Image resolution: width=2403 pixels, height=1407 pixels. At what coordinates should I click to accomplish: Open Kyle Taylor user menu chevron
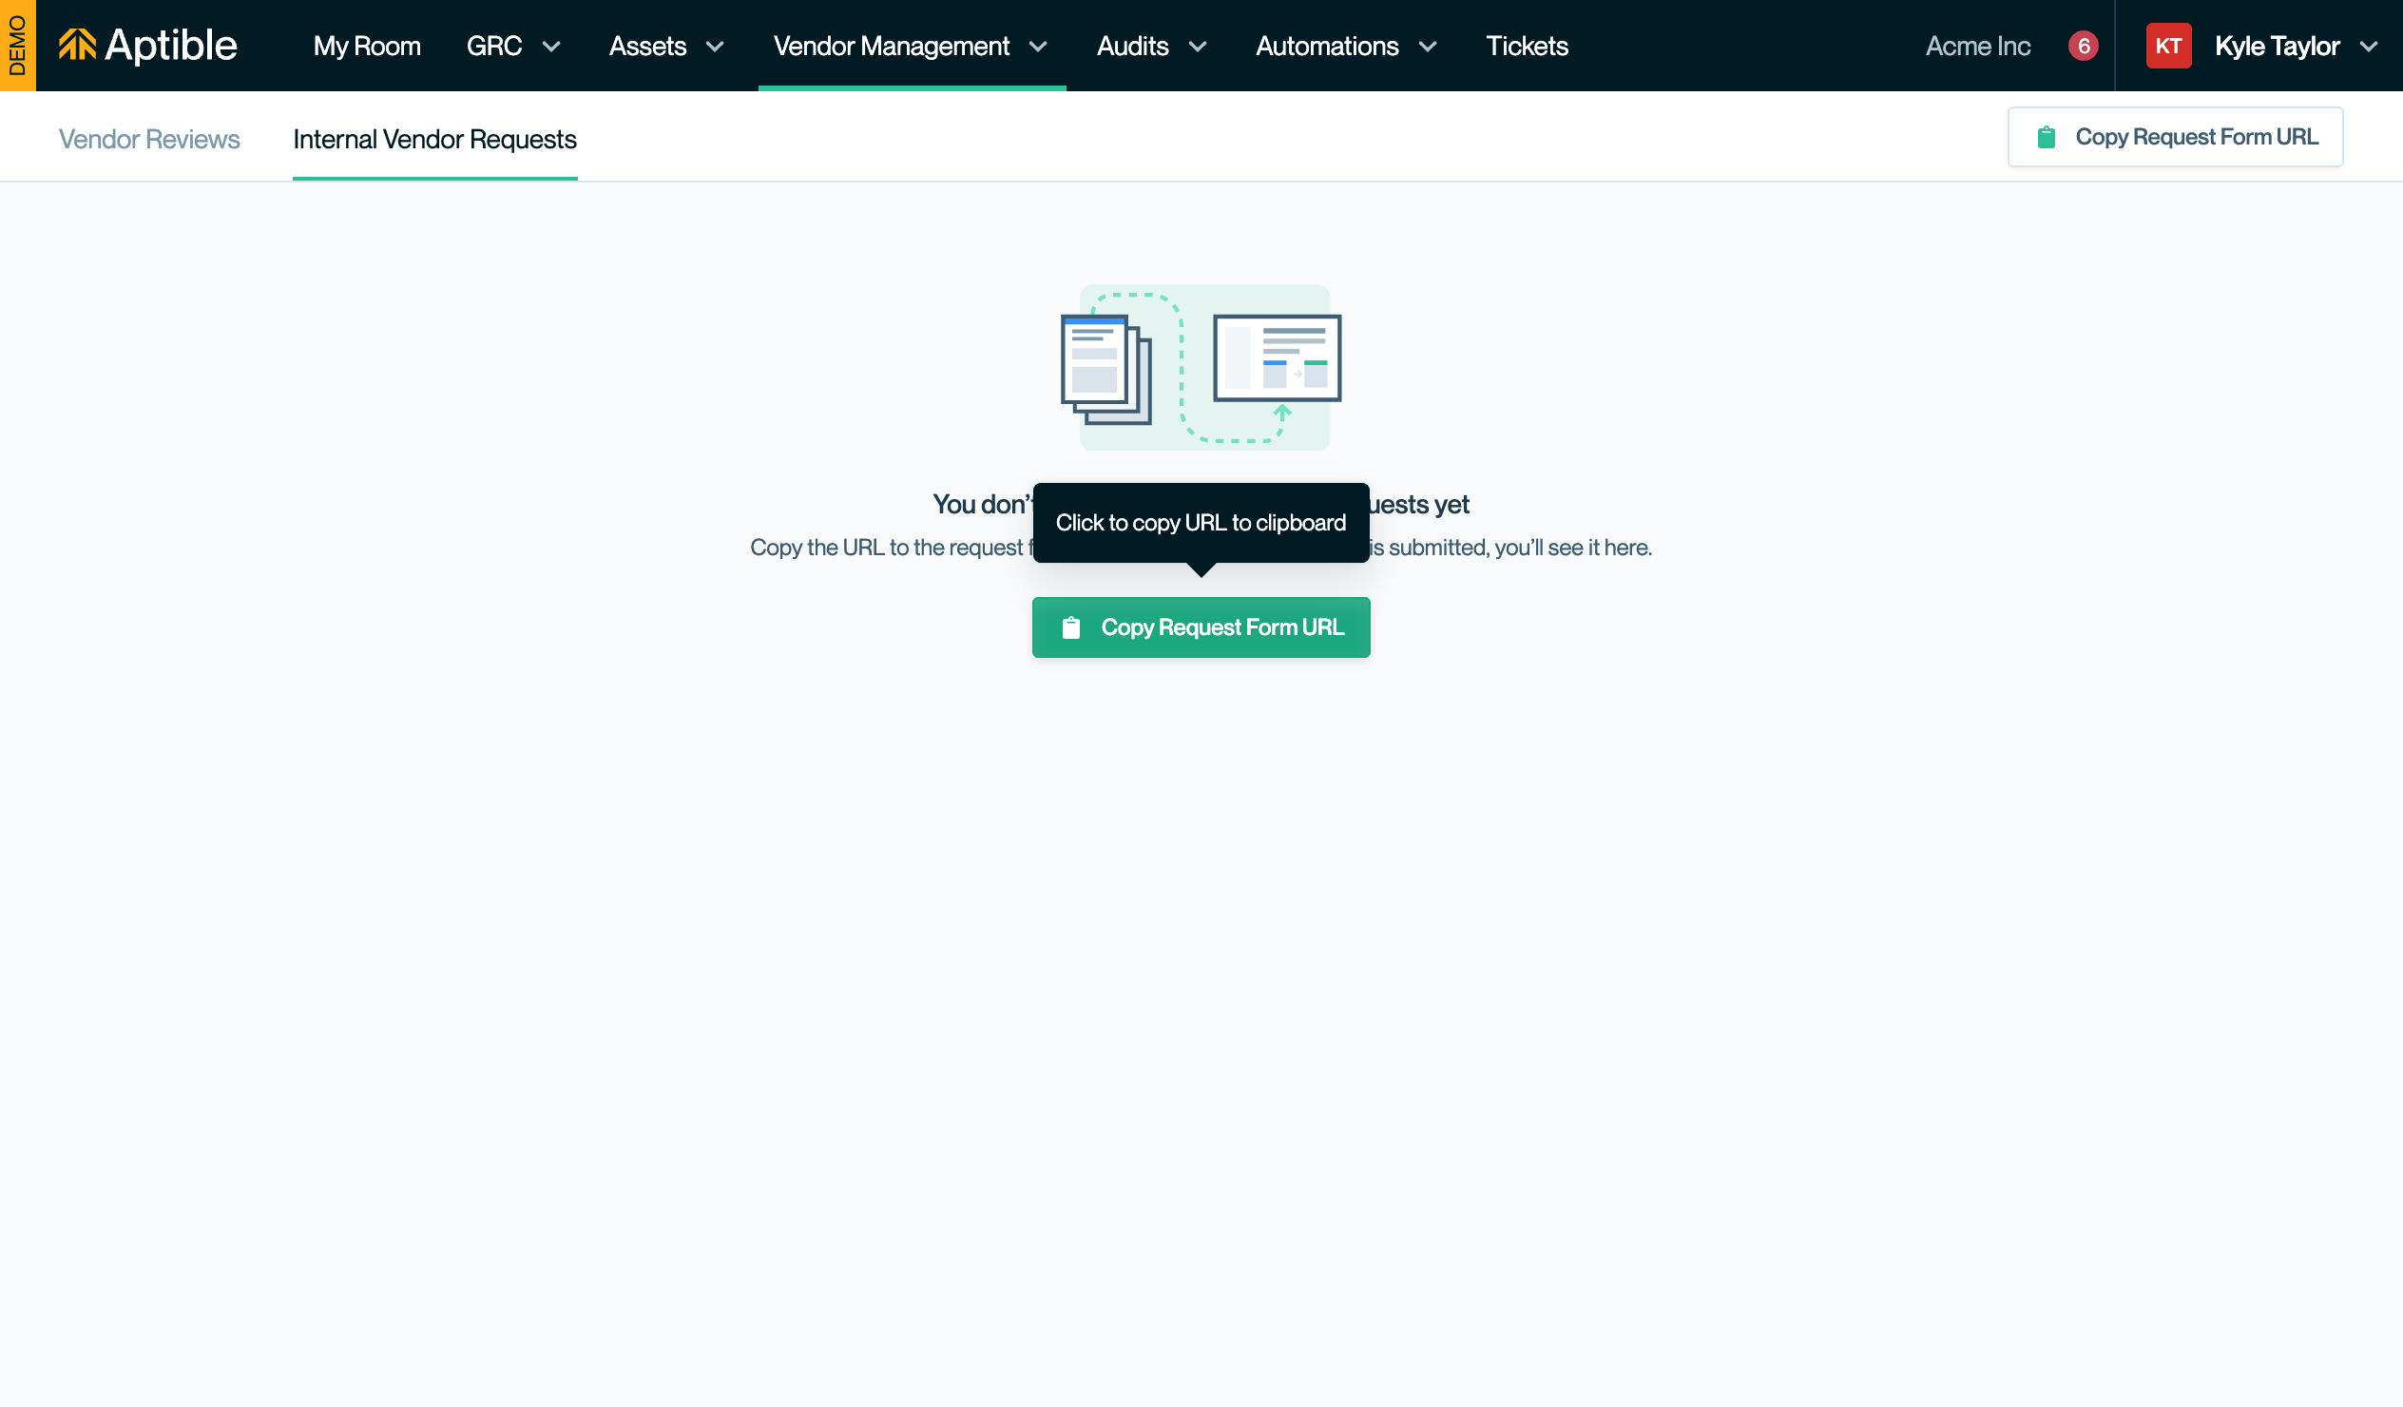[x=2369, y=47]
